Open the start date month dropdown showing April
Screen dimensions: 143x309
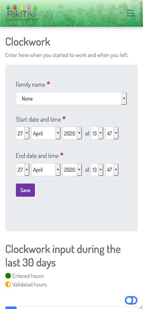(x=46, y=133)
